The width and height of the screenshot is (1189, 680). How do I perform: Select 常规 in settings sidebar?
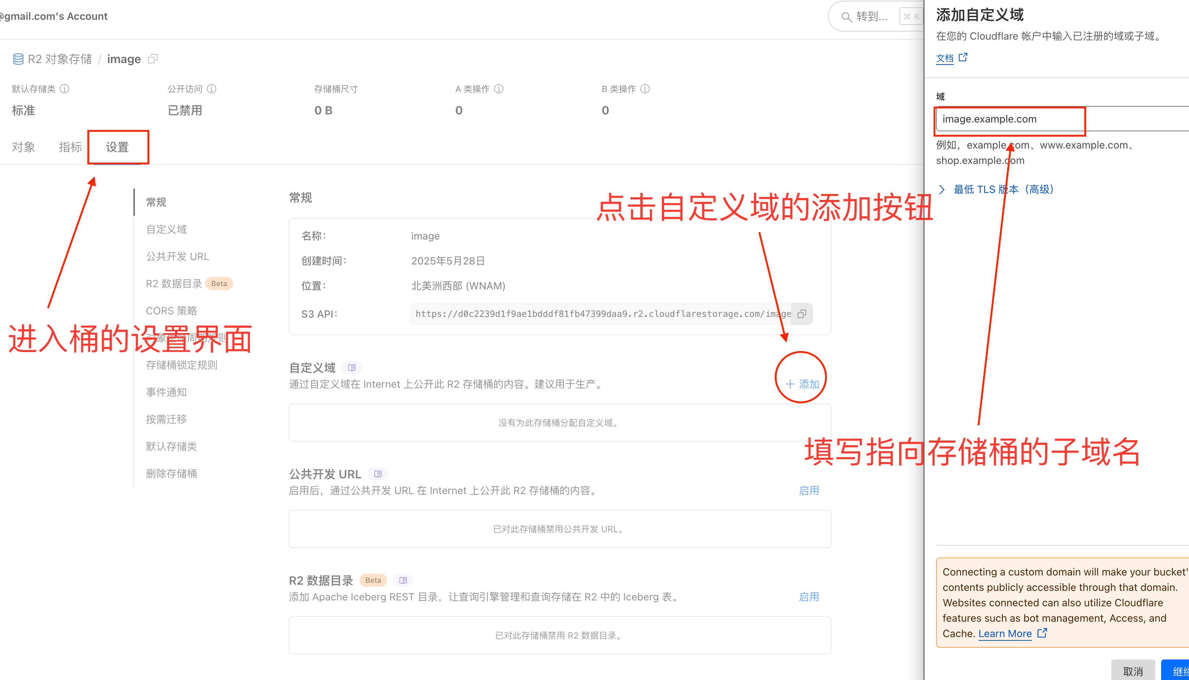tap(156, 202)
